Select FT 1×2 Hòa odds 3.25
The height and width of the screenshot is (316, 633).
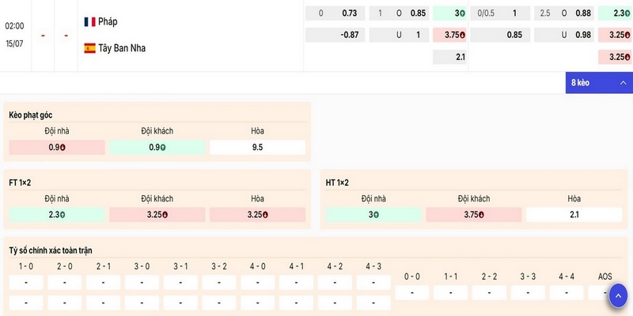[x=258, y=215]
